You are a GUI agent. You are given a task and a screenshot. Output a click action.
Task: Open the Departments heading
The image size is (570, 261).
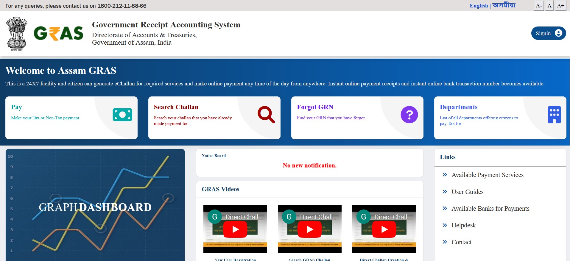tap(459, 107)
